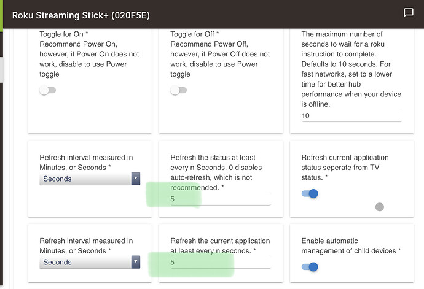Turn off automatic management of child devices
Image resolution: width=424 pixels, height=289 pixels.
point(310,267)
